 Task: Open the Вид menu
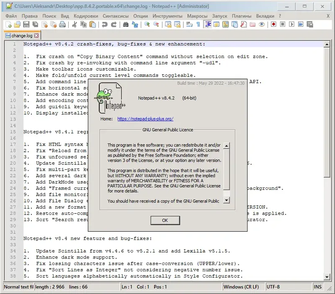pyautogui.click(x=65, y=16)
